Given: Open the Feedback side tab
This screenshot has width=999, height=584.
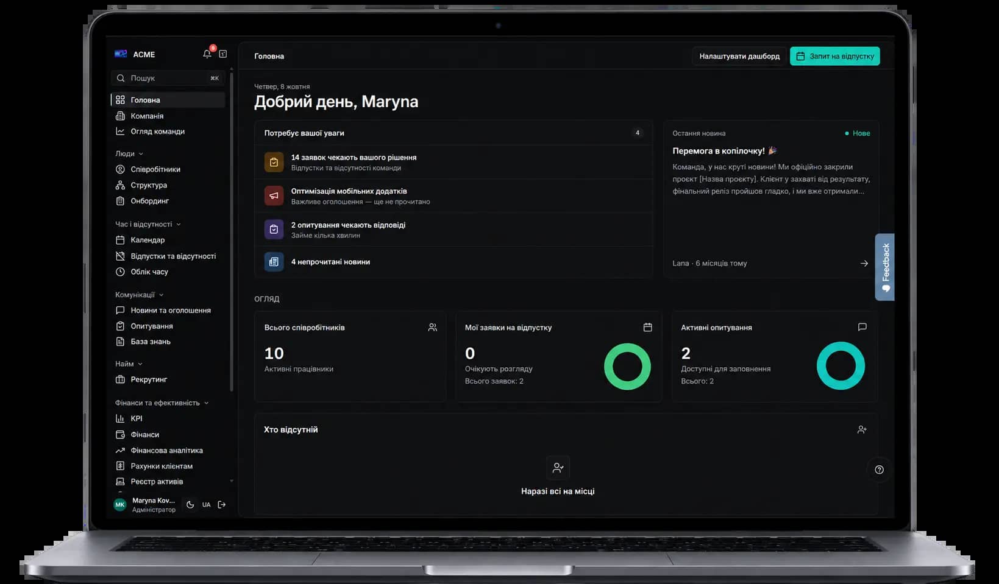Looking at the screenshot, I should click(x=885, y=267).
